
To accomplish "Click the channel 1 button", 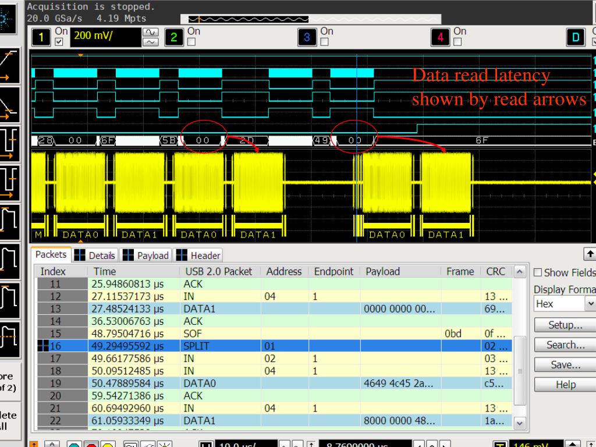I will (x=41, y=37).
